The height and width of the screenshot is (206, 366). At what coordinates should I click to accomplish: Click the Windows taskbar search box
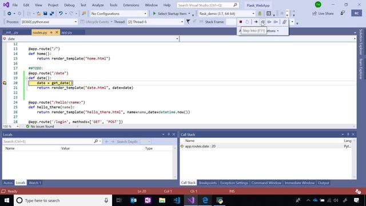pos(63,200)
